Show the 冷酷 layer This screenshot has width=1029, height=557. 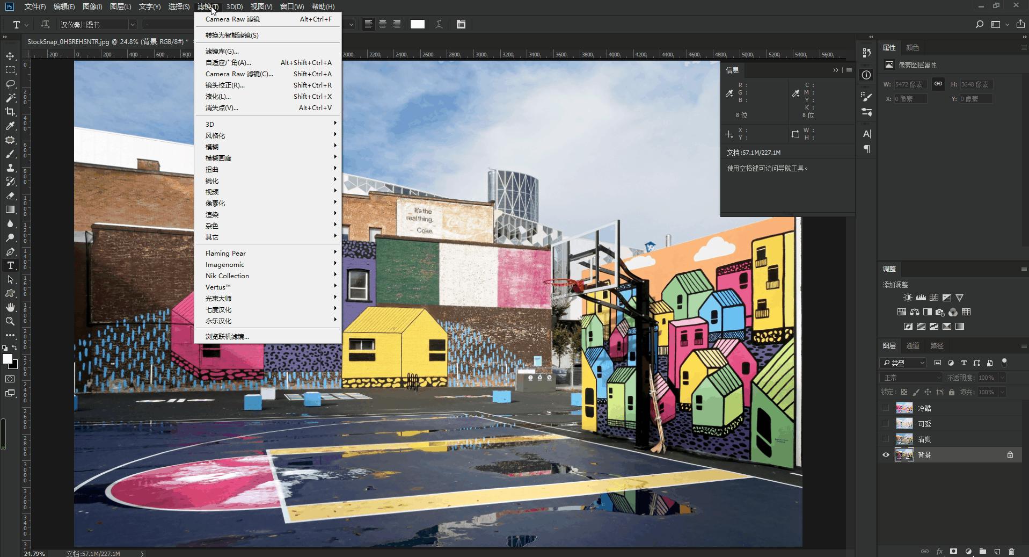[x=886, y=408]
